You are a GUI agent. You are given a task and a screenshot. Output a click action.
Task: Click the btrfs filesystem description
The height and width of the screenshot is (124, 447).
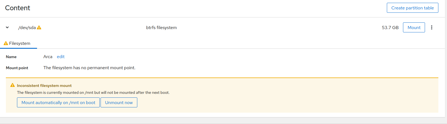pos(162,27)
